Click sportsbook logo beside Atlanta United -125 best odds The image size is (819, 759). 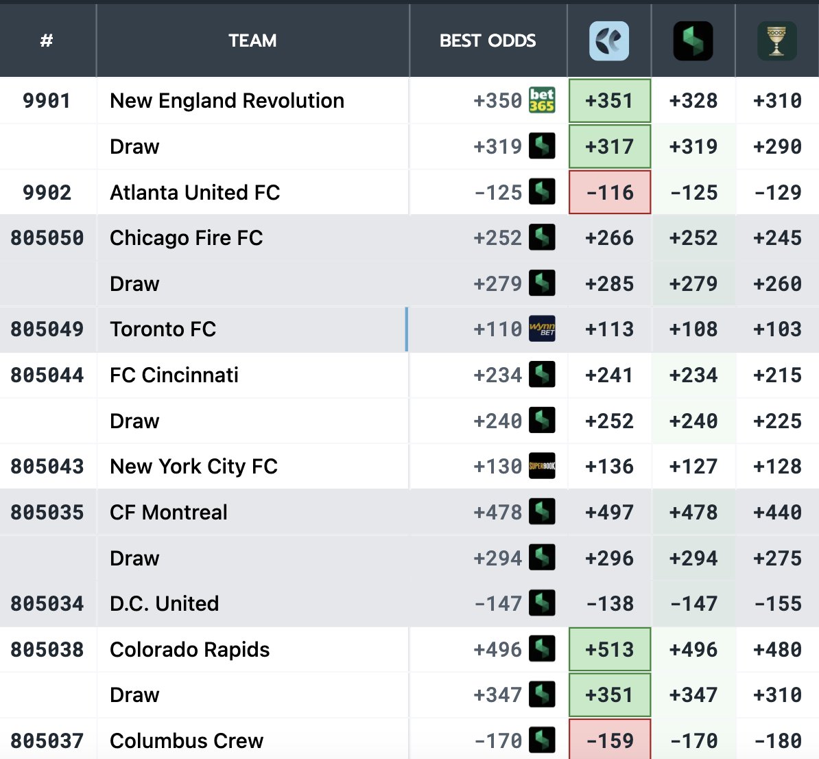pos(542,192)
